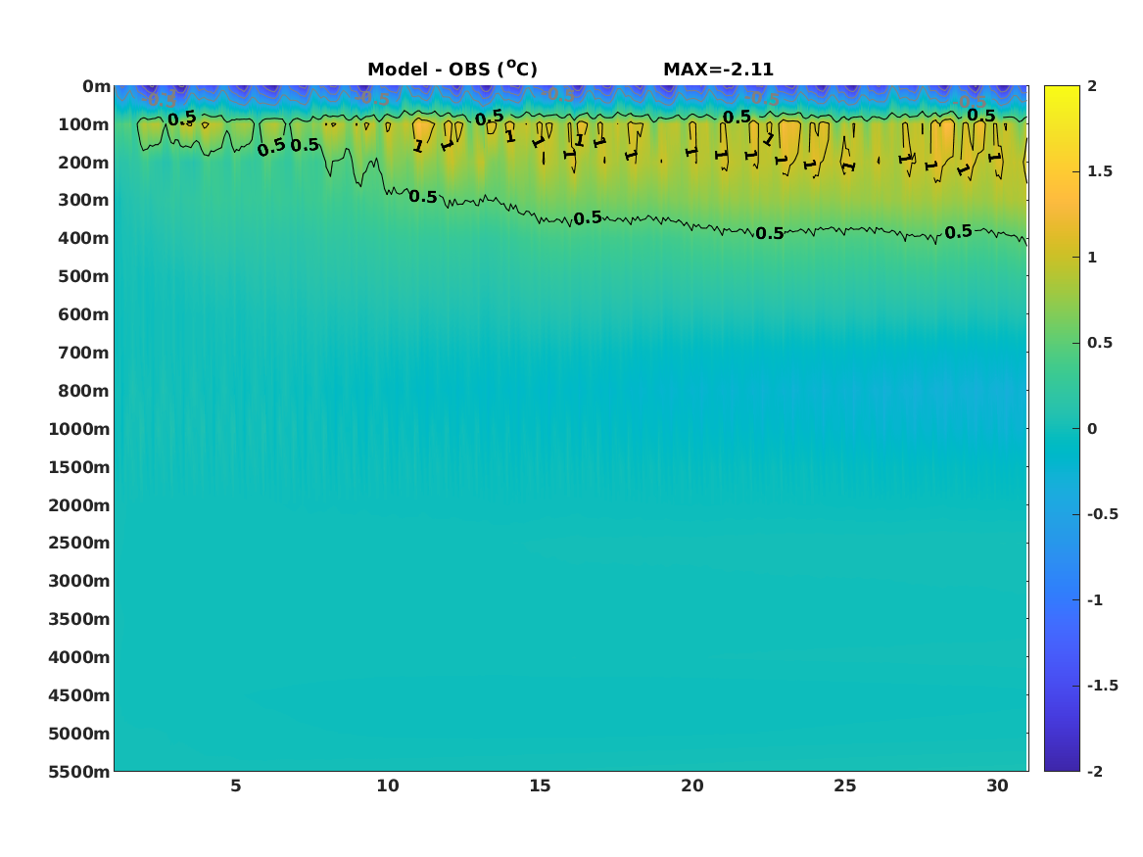Pick the "2500m" depth tick label

click(78, 543)
